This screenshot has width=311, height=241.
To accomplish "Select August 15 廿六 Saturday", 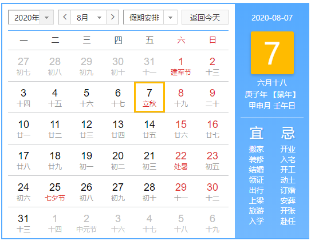I will coord(180,129).
